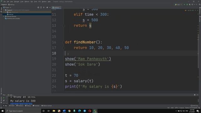
Task: Open the Navigate menu
Action: pos(17,2)
